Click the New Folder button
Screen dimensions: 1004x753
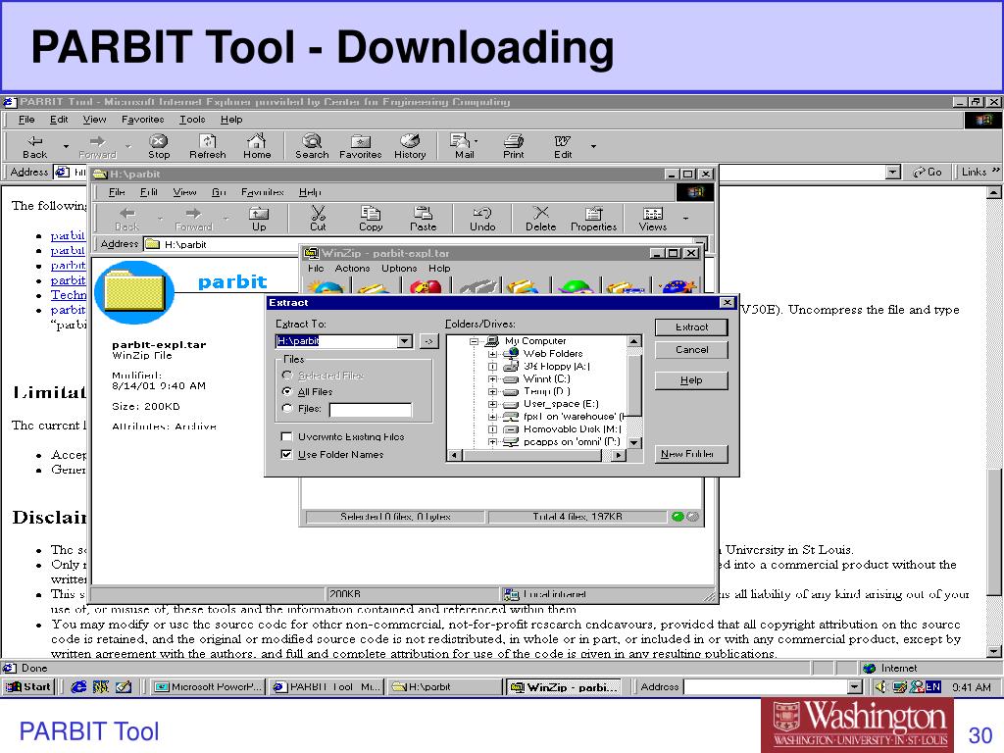pyautogui.click(x=691, y=454)
